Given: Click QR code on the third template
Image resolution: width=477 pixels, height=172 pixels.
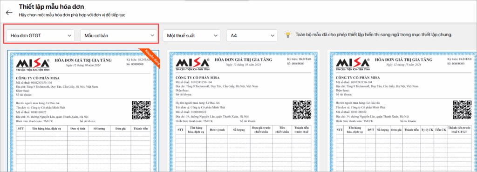Looking at the screenshot, I should click(x=462, y=110).
